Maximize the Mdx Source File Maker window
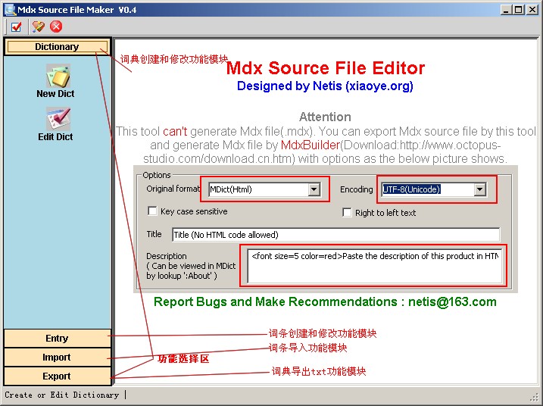Image resolution: width=543 pixels, height=406 pixels. (519, 10)
